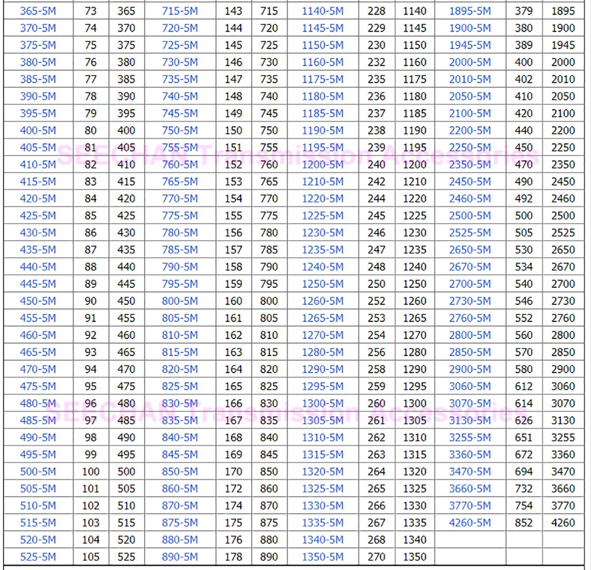Open the 430-5M link
The height and width of the screenshot is (570, 591).
tap(38, 233)
